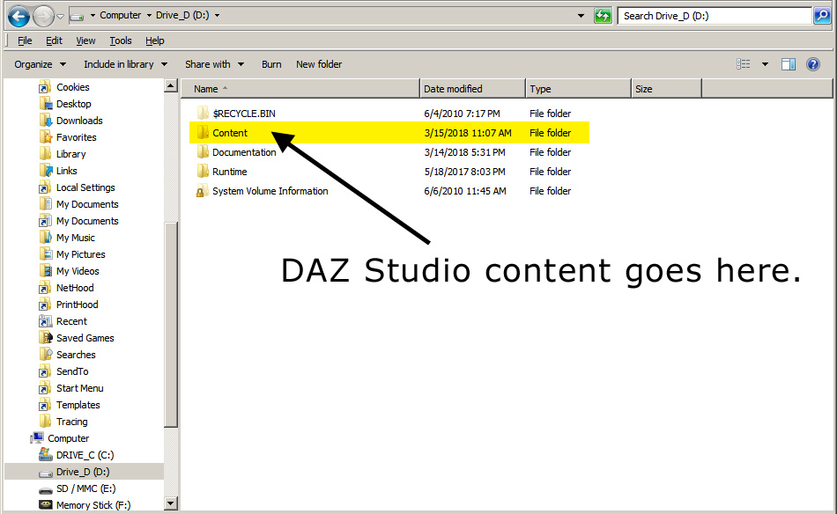Open the Tools menu
The width and height of the screenshot is (837, 514).
click(x=121, y=40)
